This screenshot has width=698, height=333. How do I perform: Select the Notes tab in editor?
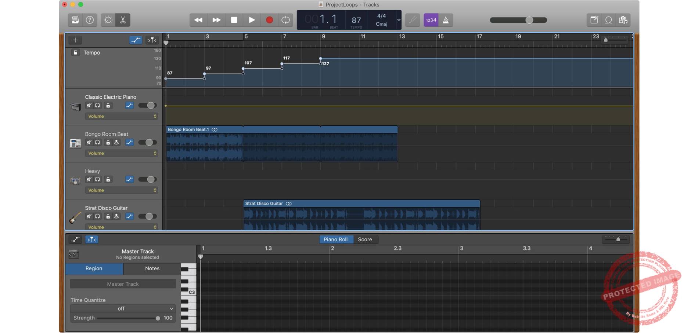[x=152, y=268]
